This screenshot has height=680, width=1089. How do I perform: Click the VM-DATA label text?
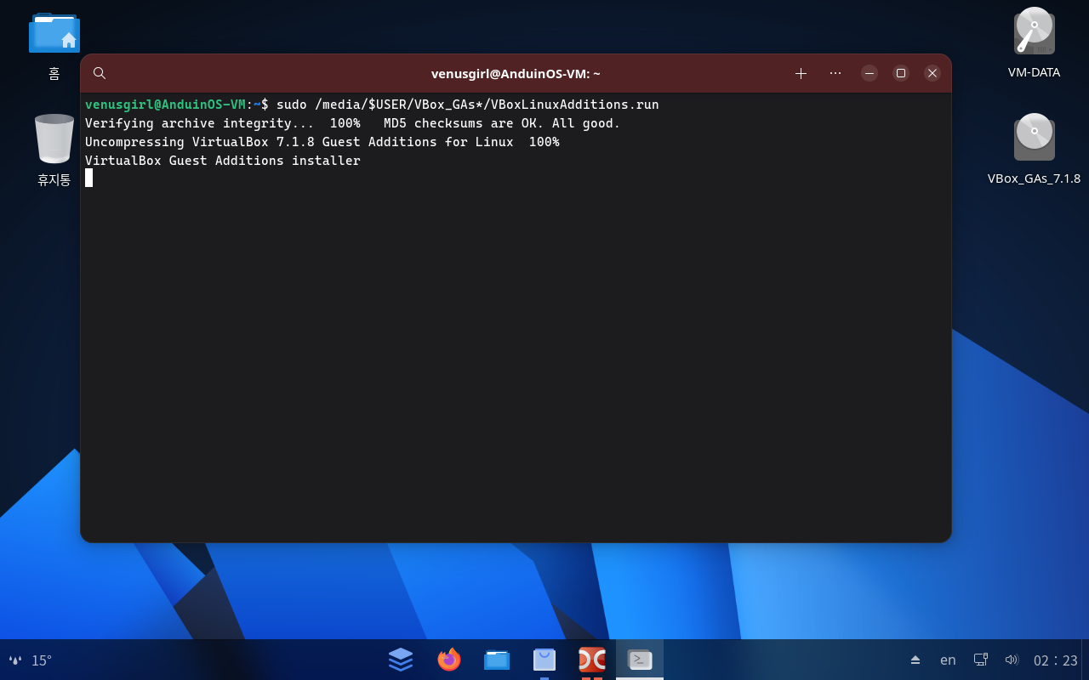[x=1034, y=72]
